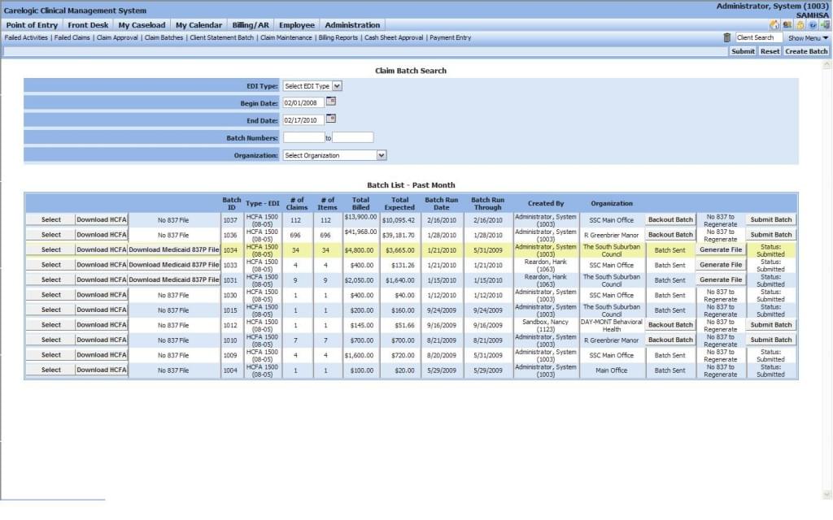Screen dimensions: 833x520
Task: Click the first Batch Numbers field
Action: [304, 137]
